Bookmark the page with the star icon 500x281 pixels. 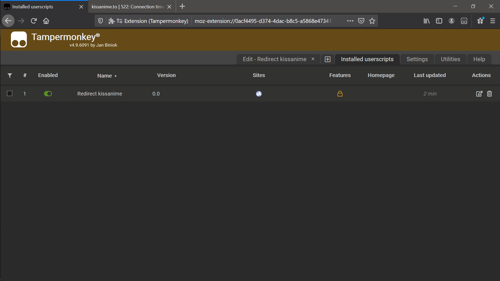(372, 21)
